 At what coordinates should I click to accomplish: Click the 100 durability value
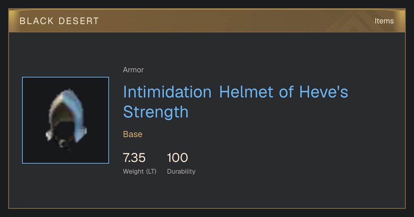177,158
